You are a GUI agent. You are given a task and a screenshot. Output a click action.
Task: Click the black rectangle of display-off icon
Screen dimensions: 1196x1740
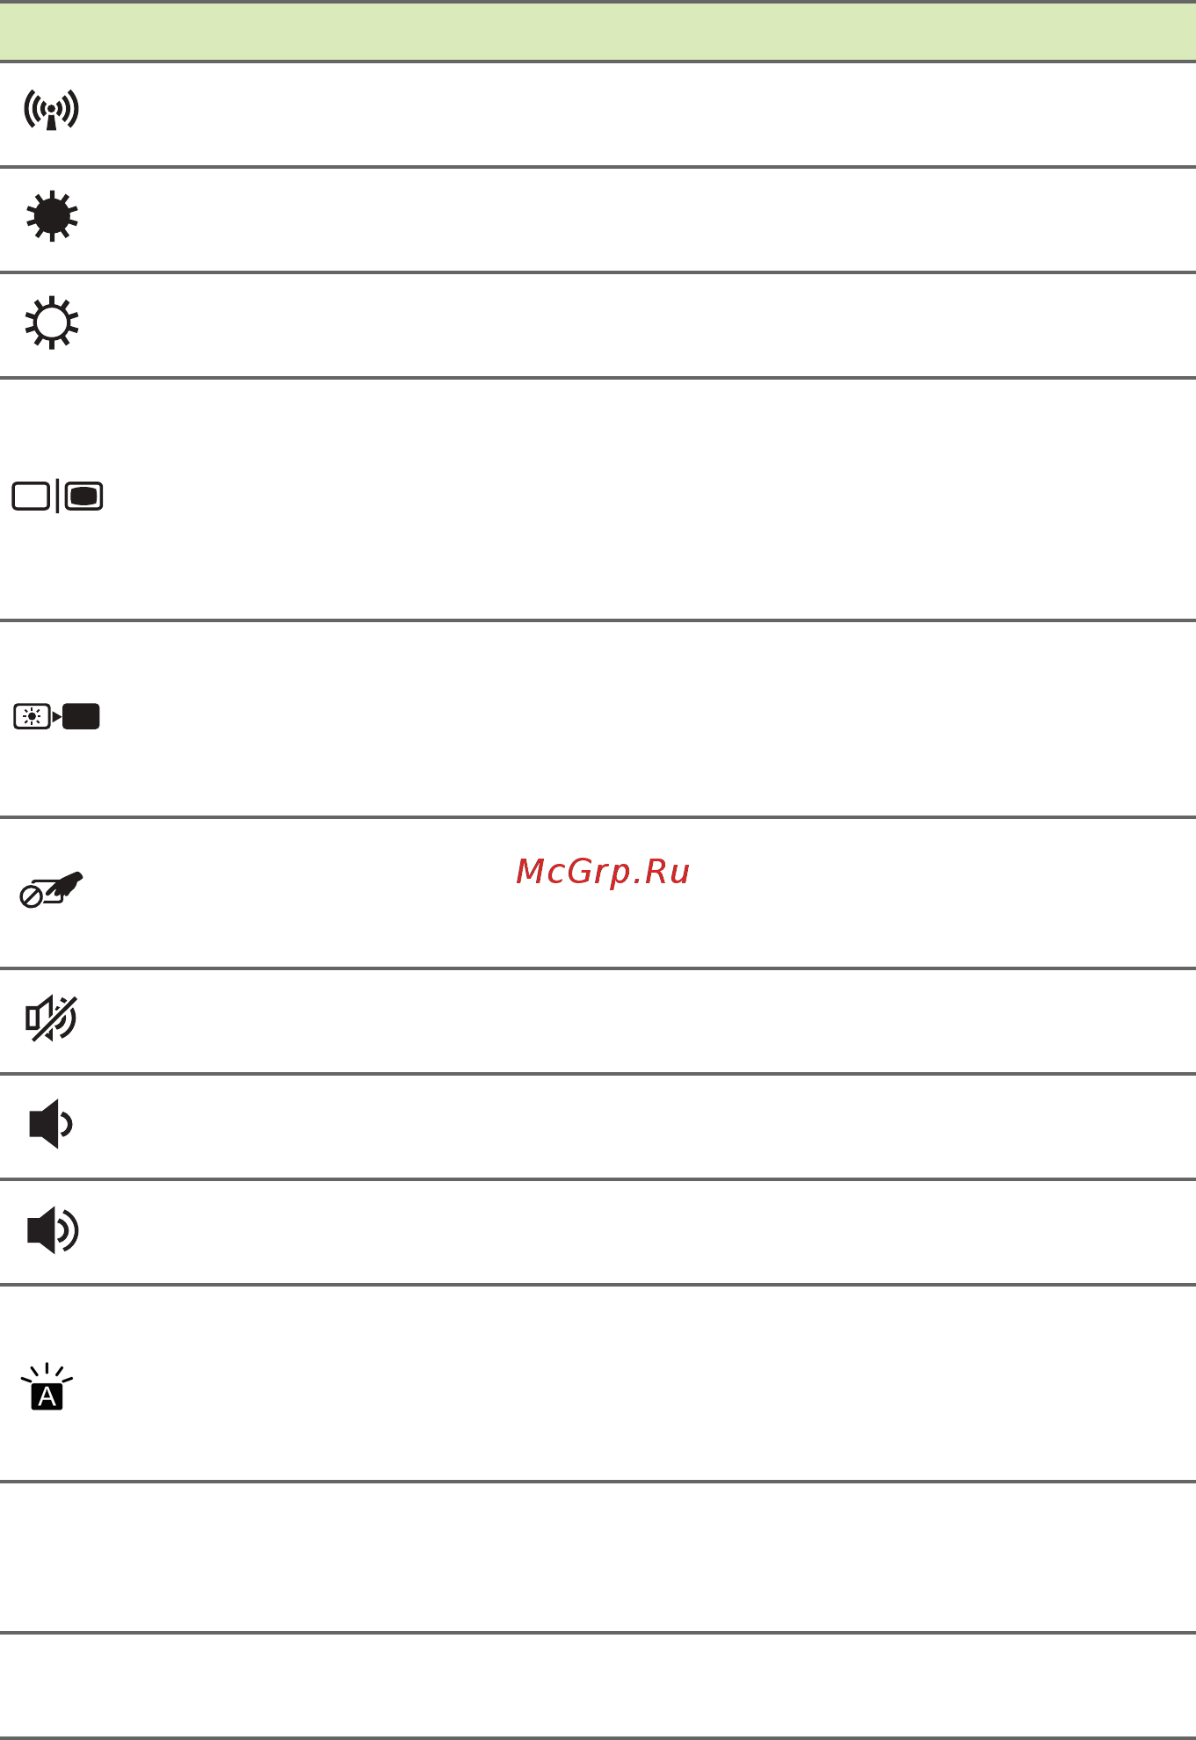[x=82, y=717]
